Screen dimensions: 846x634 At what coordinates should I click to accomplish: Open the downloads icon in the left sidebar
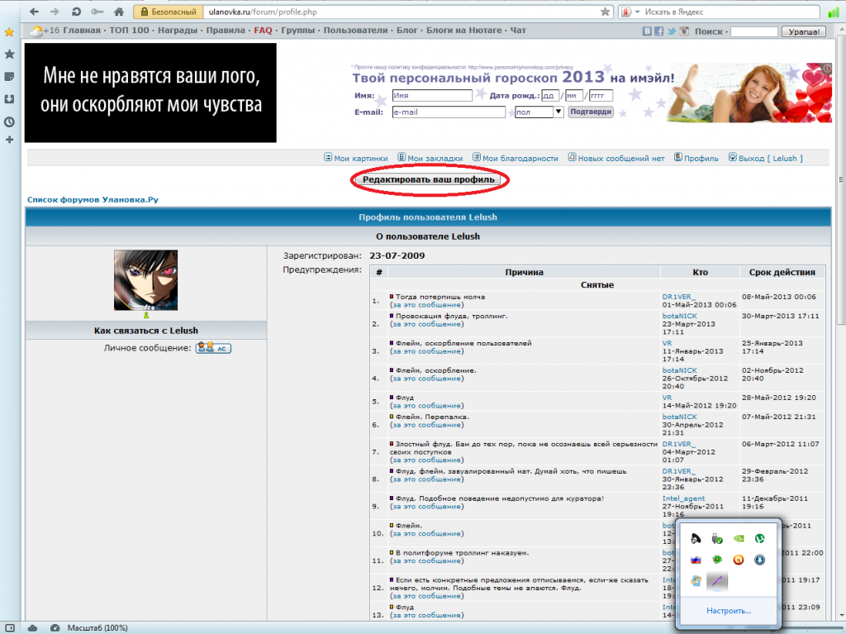pos(9,99)
